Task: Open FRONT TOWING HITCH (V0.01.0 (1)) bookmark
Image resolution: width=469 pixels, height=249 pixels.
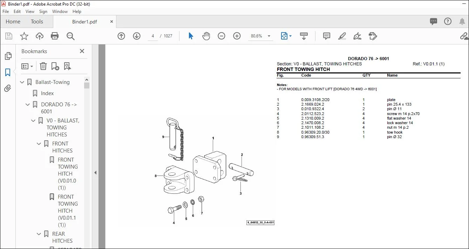Action: coord(67,174)
